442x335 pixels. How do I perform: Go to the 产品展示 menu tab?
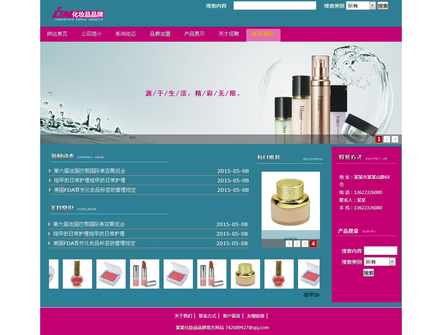194,34
